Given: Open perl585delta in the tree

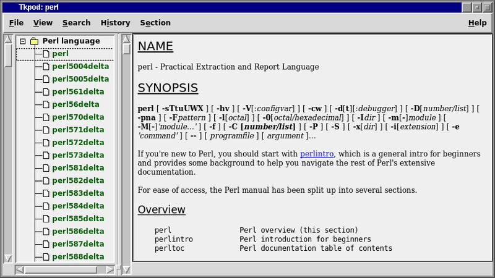Looking at the screenshot, I should tap(78, 219).
